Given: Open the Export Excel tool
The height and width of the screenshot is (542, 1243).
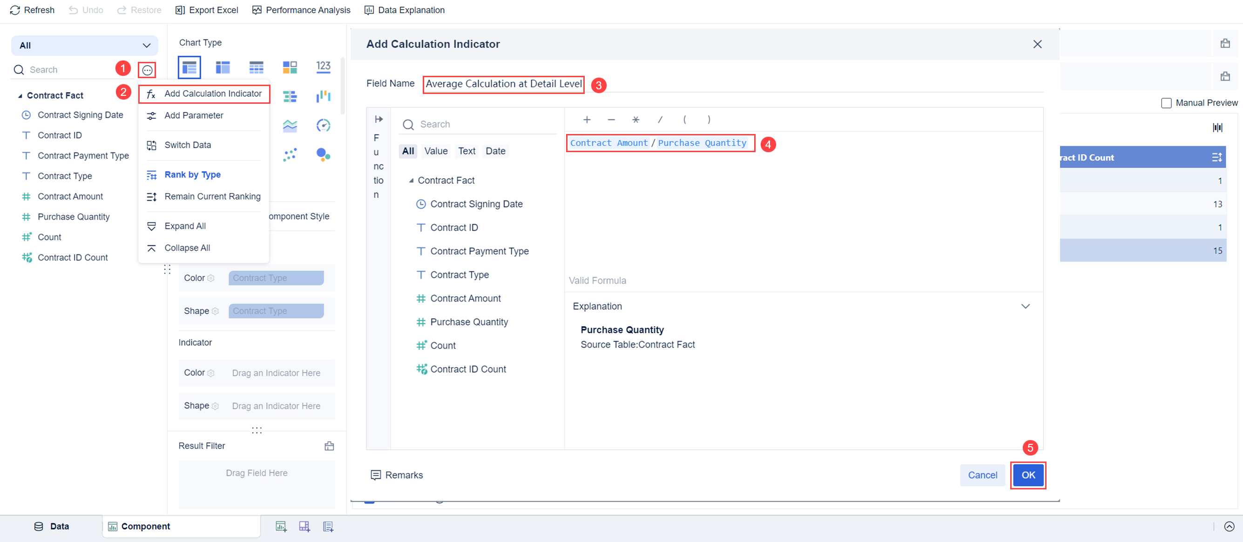Looking at the screenshot, I should pos(206,10).
